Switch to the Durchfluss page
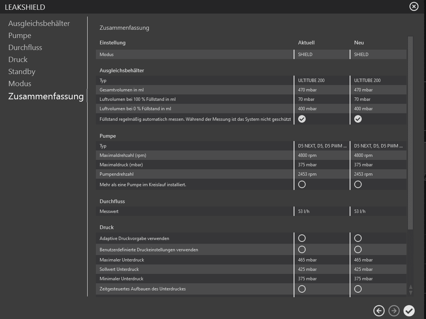426x319 pixels. point(25,47)
